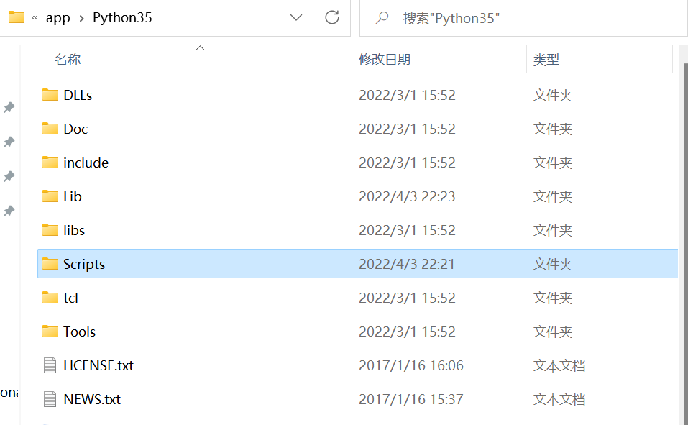This screenshot has width=688, height=425.
Task: Select the app breadcrumb in address bar
Action: (58, 17)
